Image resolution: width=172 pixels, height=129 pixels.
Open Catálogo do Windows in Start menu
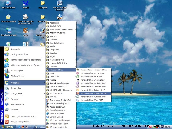[24, 54]
